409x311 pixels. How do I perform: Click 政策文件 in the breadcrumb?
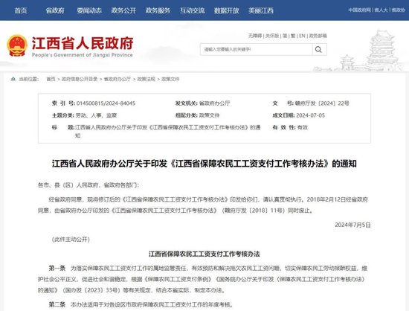170,79
